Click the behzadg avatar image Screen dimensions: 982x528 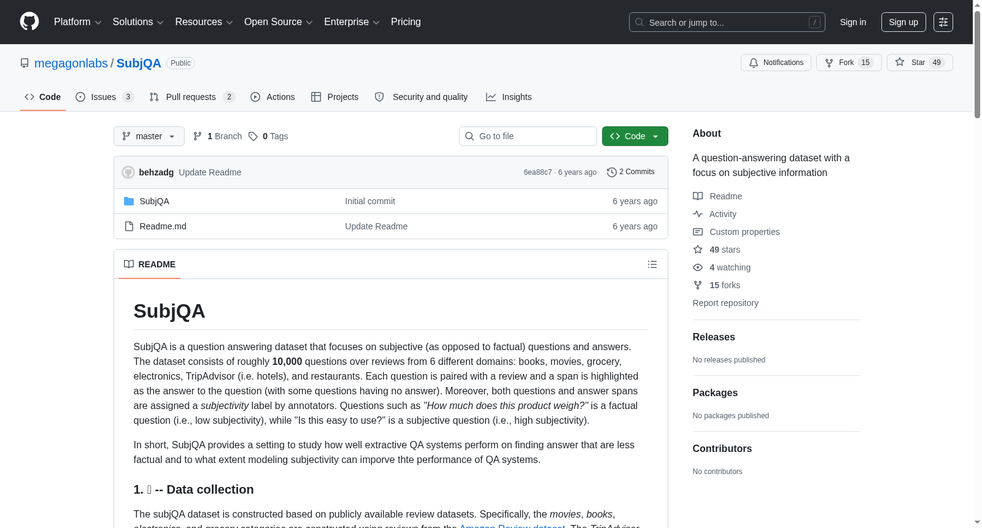pyautogui.click(x=128, y=172)
